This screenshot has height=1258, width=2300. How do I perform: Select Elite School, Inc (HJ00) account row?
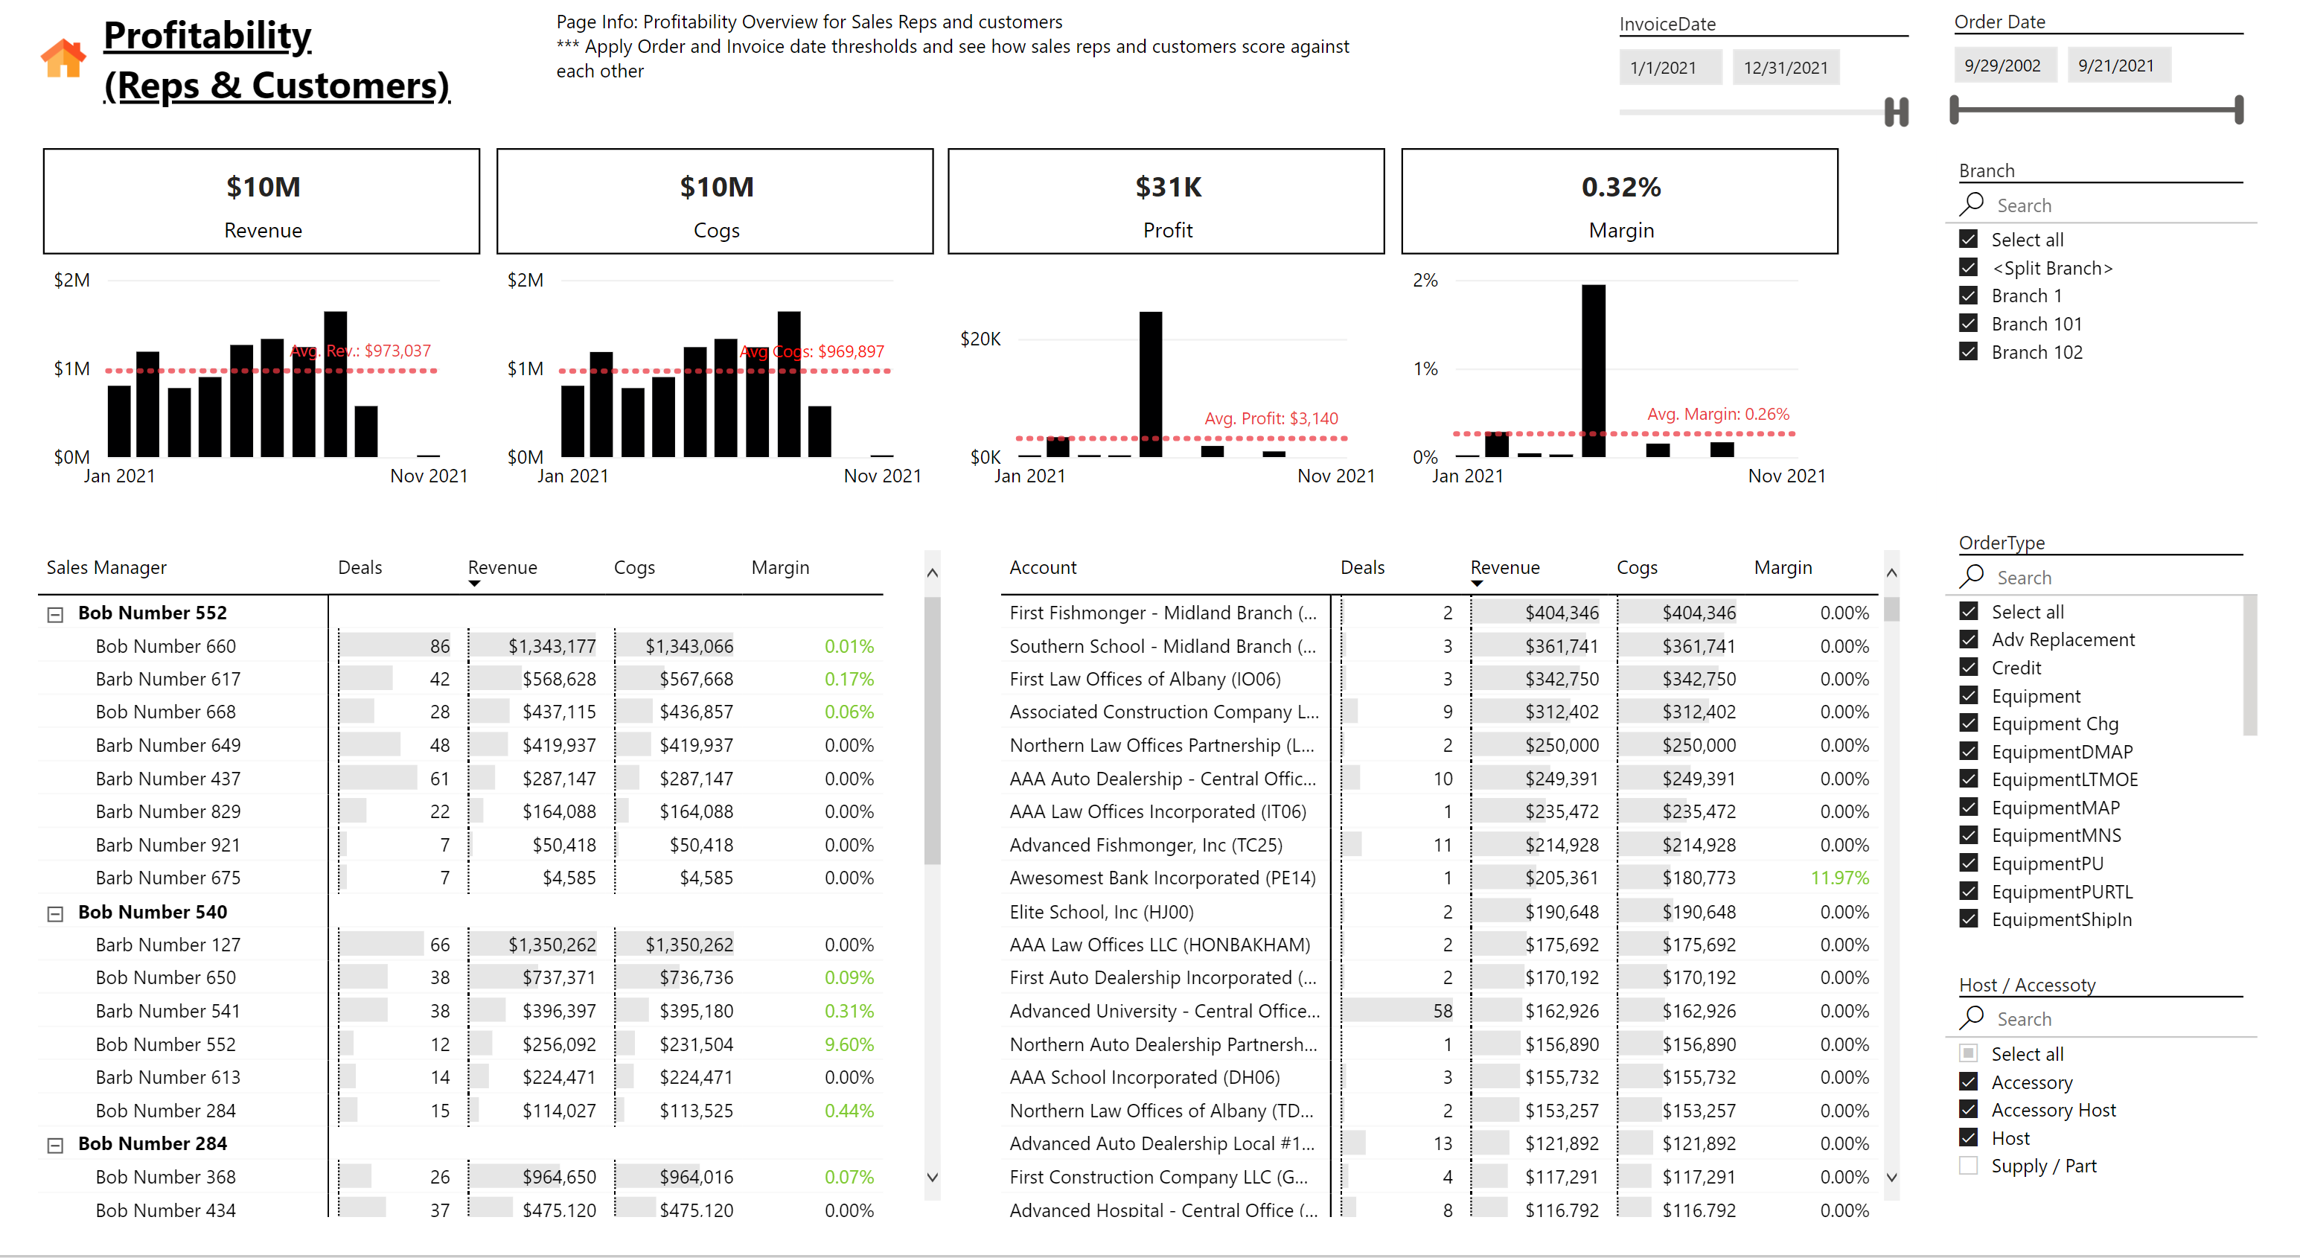click(x=1438, y=912)
